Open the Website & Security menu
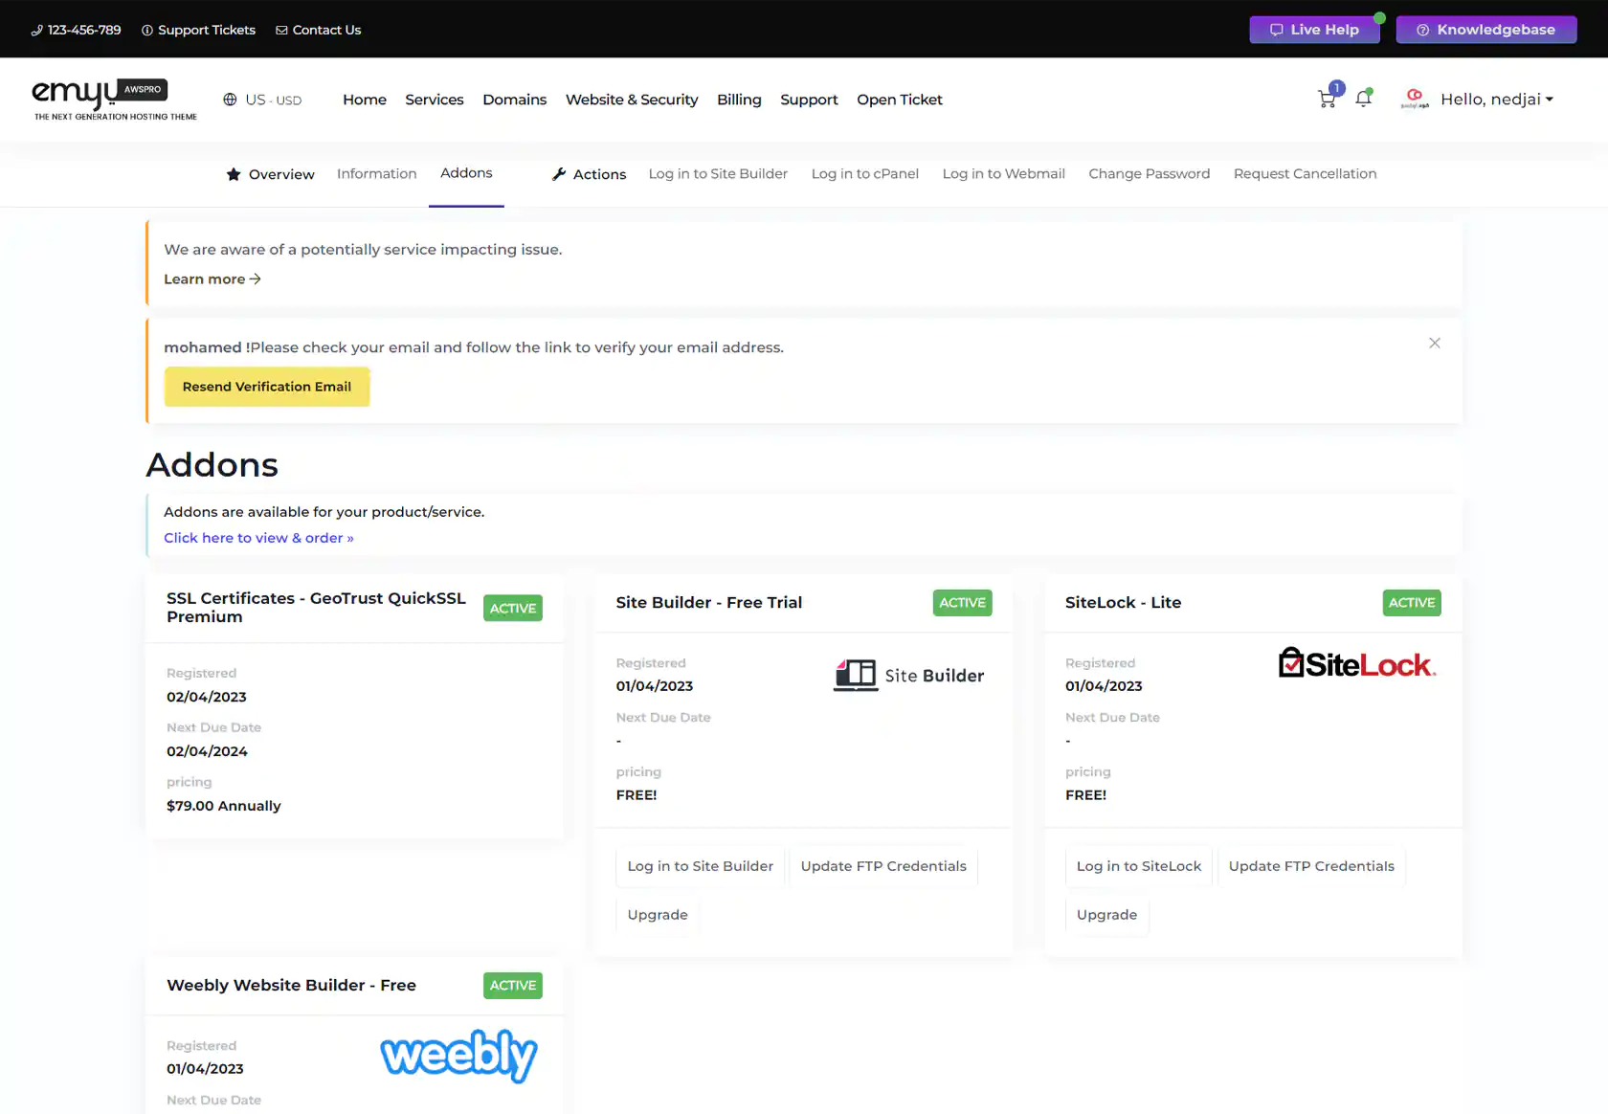 [x=632, y=100]
